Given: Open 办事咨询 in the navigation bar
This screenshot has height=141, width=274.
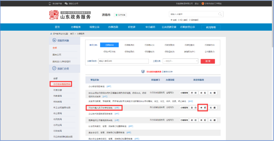Looking at the screenshot, I should point(113,27).
